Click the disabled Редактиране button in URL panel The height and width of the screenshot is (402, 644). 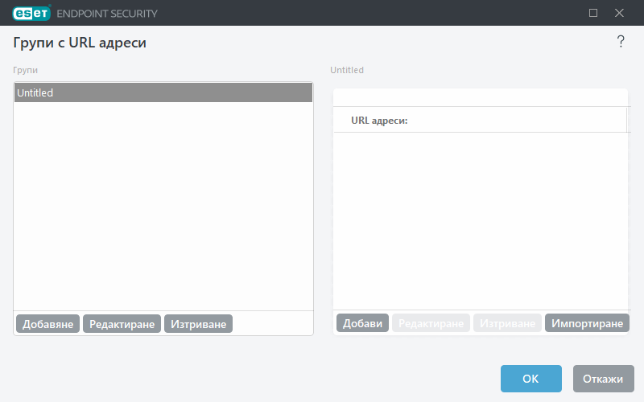pyautogui.click(x=431, y=323)
